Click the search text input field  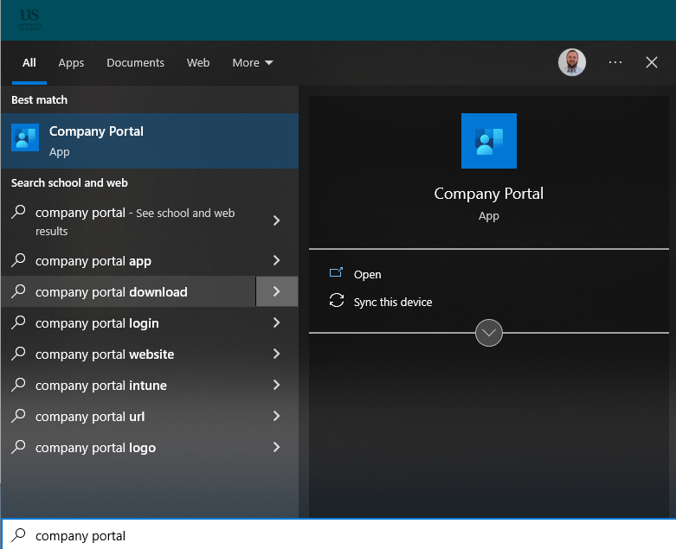click(338, 535)
